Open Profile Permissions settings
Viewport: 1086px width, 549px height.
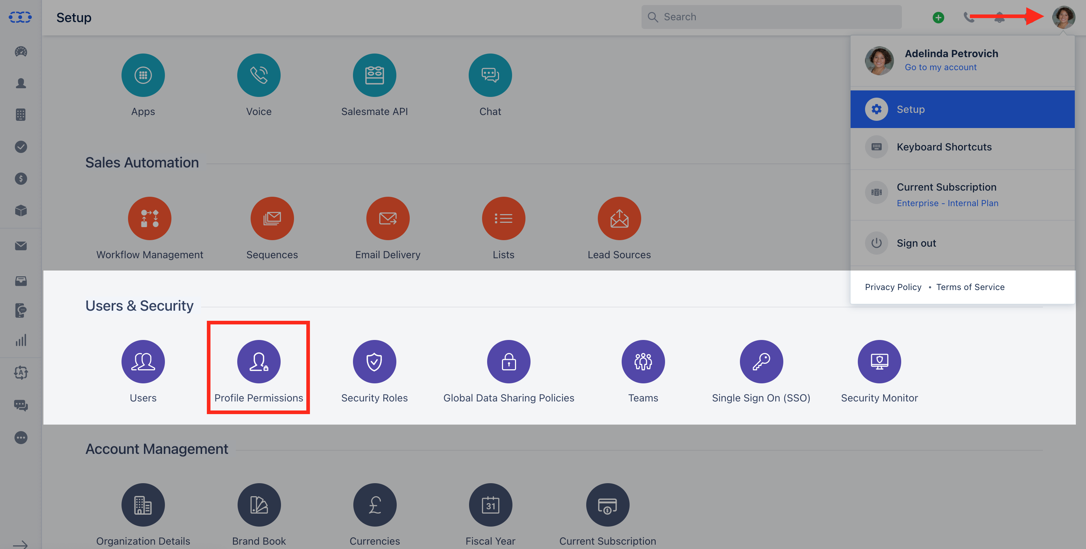tap(259, 362)
